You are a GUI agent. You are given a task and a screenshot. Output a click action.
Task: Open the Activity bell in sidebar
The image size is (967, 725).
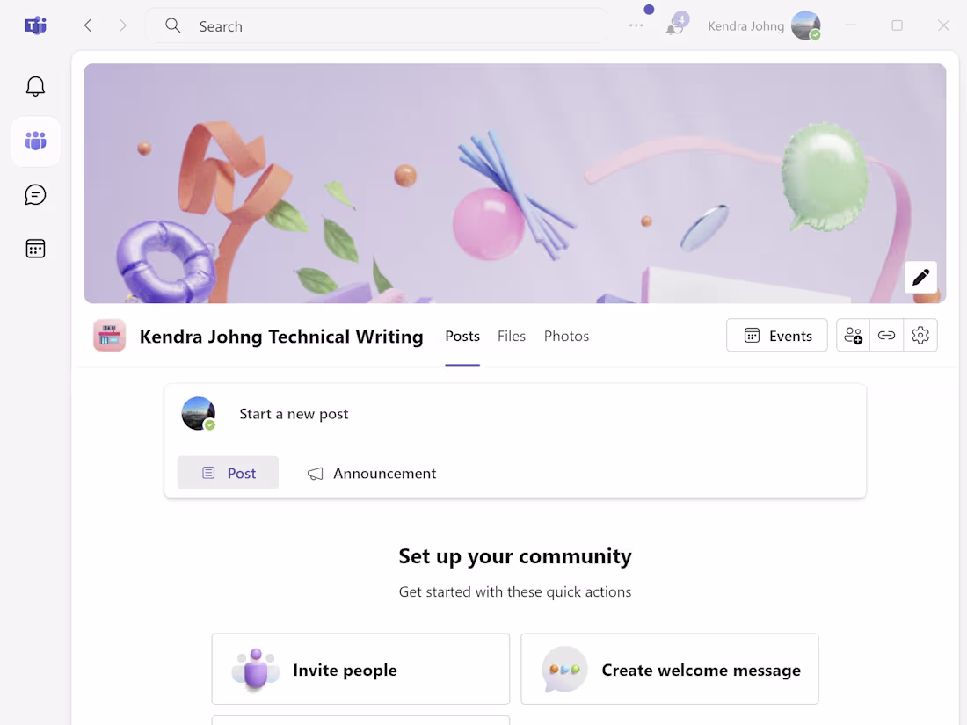(x=35, y=86)
